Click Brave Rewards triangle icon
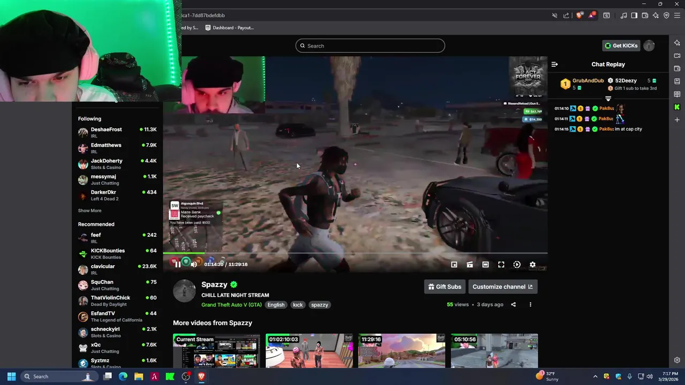Image resolution: width=685 pixels, height=385 pixels. 591,16
